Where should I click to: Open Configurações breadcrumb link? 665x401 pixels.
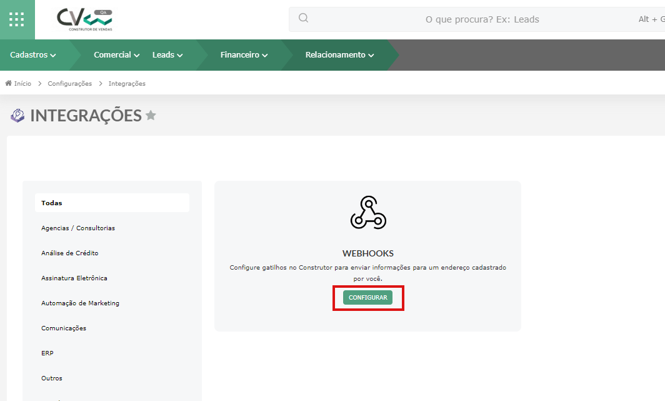(x=69, y=84)
